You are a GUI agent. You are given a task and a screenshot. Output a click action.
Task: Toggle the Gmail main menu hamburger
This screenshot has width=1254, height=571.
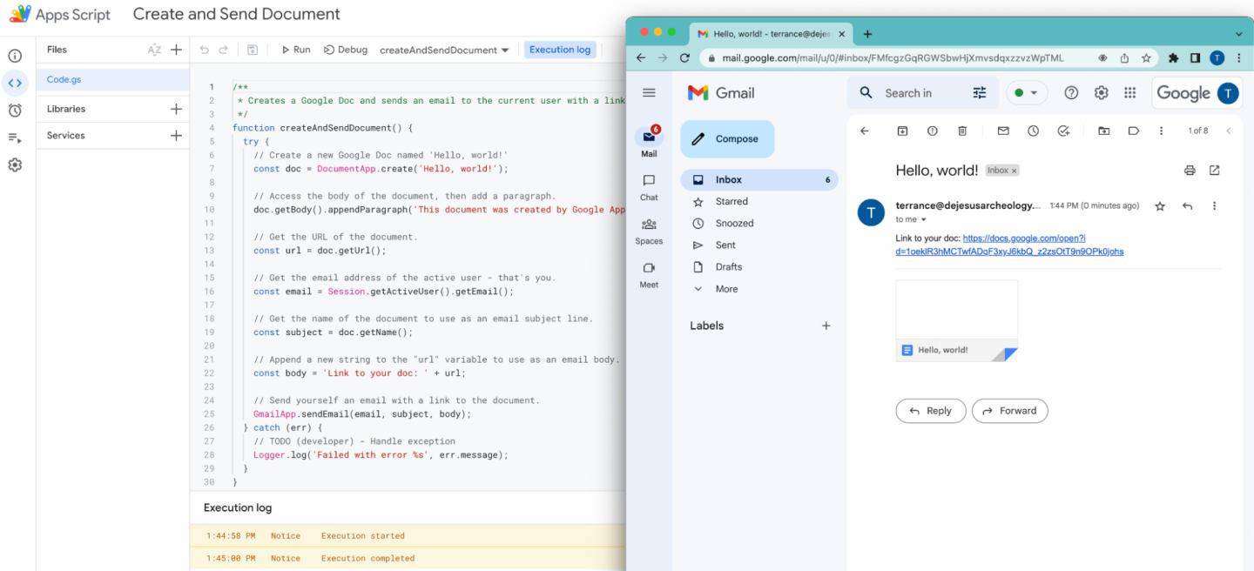[x=649, y=93]
